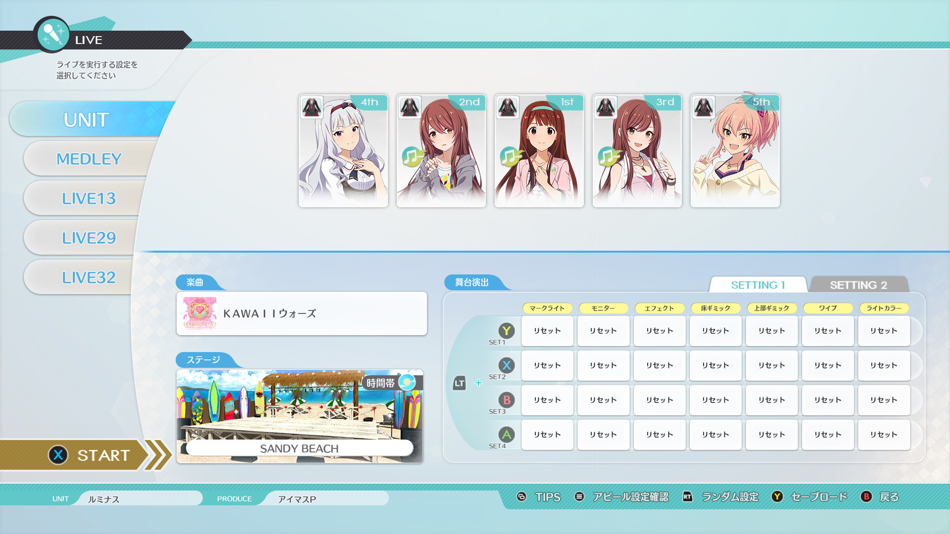Click the LT trigger icon
Screen dimensions: 950x534
(459, 383)
